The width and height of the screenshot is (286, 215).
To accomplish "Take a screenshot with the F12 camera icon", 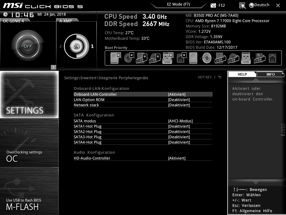I will click(x=213, y=5).
